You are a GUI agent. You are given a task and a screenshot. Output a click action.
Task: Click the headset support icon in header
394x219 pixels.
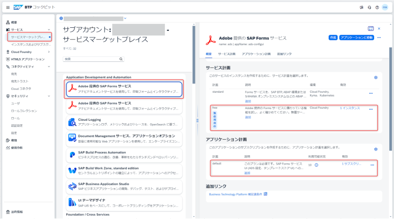(369, 7)
